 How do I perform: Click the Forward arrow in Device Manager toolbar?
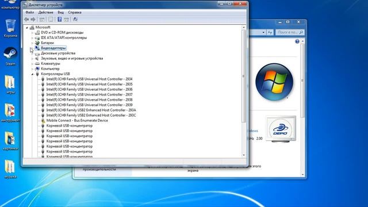(x=33, y=20)
